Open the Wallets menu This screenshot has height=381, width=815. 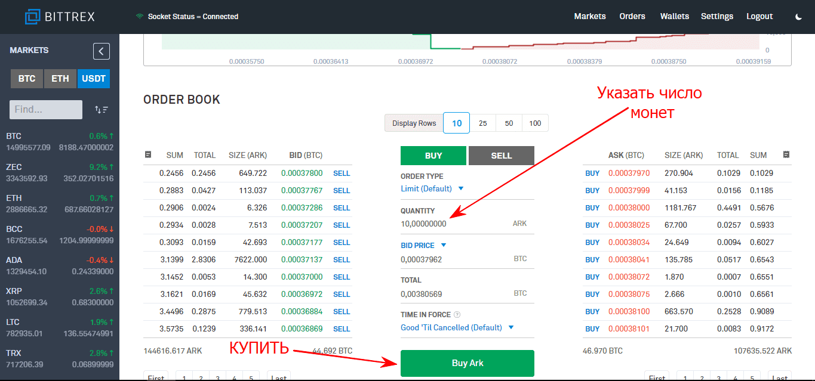tap(675, 17)
